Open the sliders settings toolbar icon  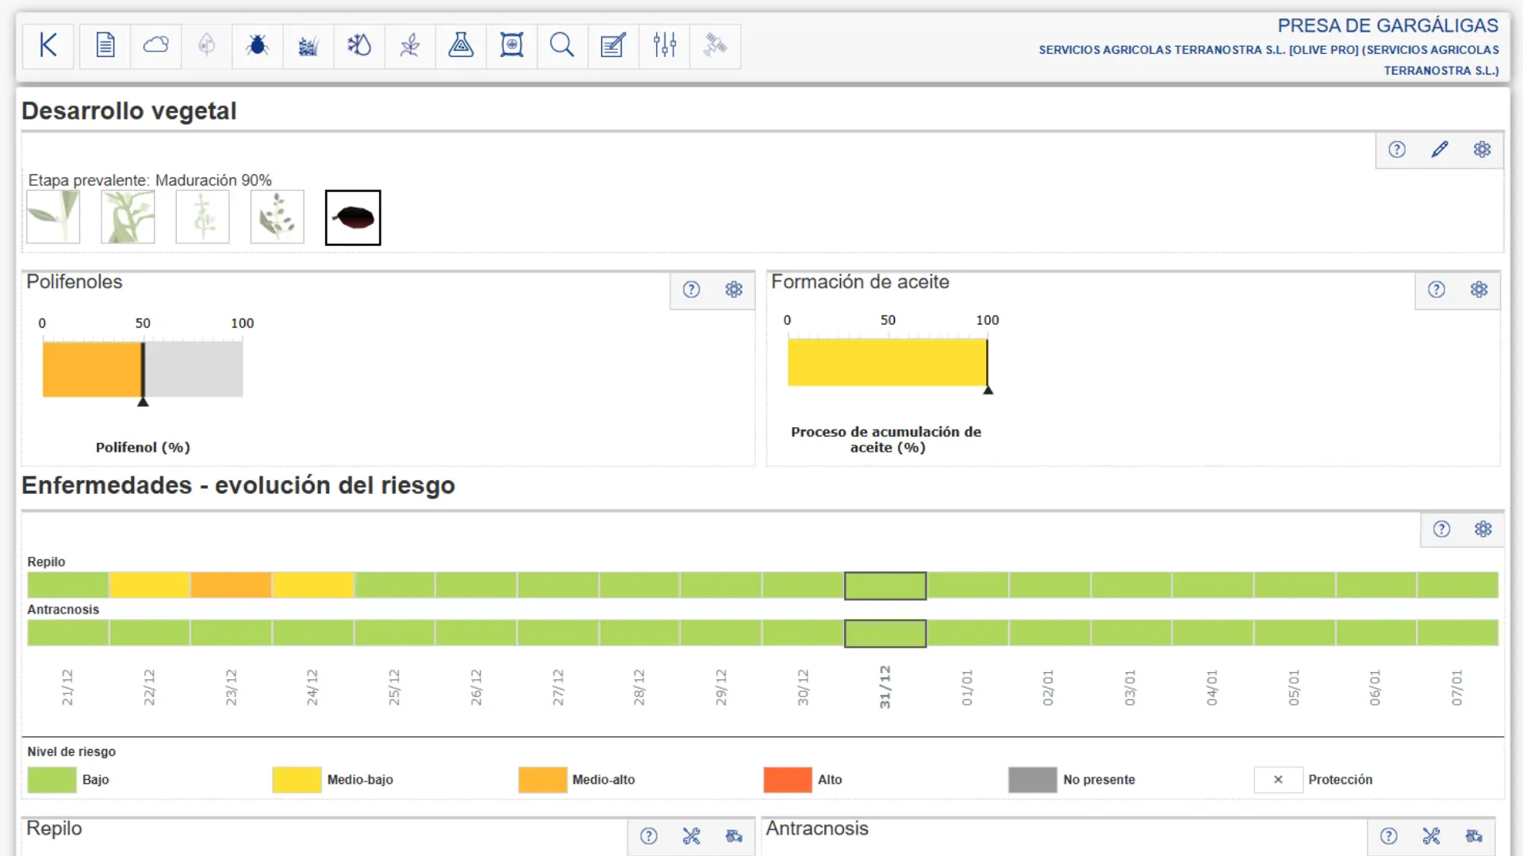(x=664, y=46)
